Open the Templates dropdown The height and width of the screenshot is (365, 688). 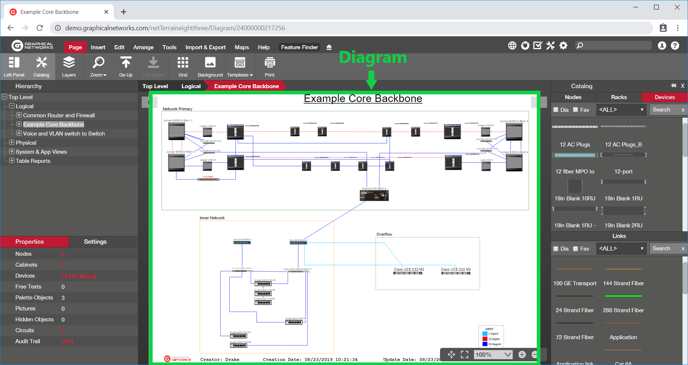click(x=240, y=67)
